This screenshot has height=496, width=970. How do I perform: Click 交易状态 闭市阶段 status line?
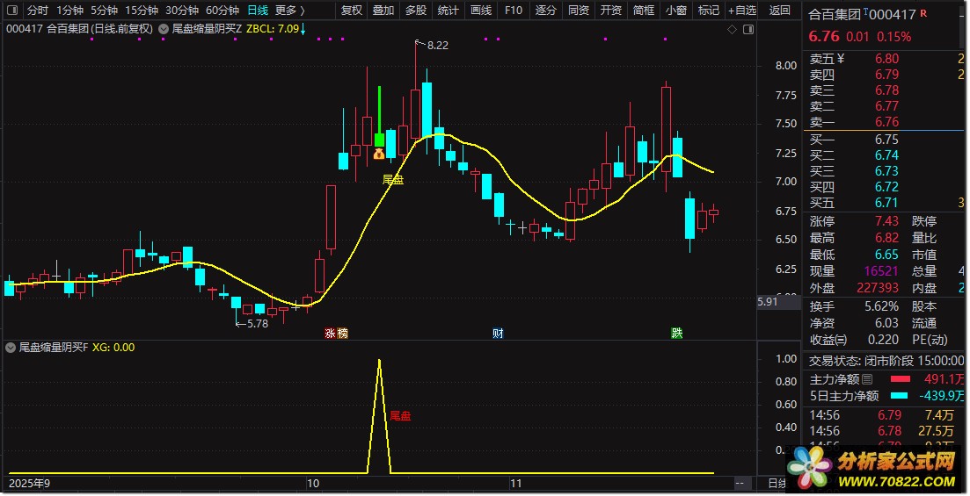pyautogui.click(x=886, y=361)
